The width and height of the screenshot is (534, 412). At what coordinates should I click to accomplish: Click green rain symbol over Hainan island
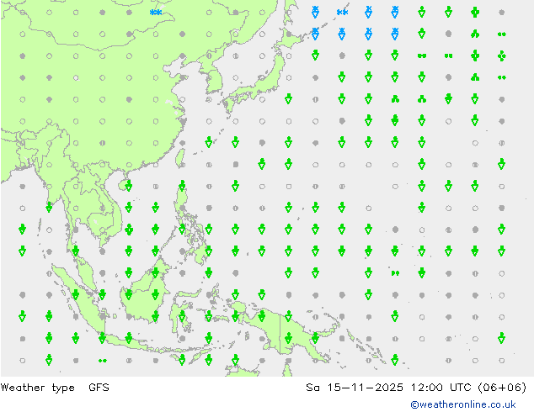pos(129,186)
